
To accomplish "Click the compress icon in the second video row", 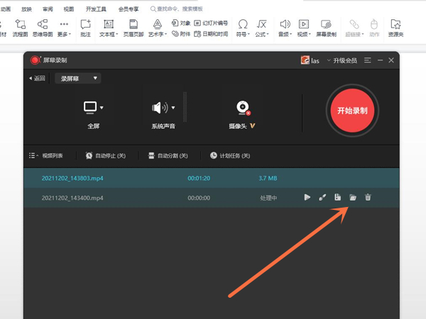I will click(338, 198).
